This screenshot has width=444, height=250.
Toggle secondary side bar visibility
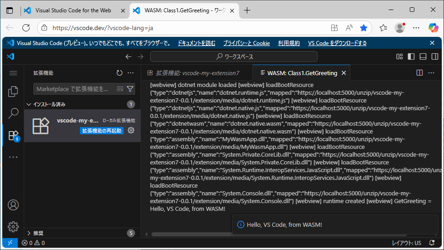coord(435,56)
